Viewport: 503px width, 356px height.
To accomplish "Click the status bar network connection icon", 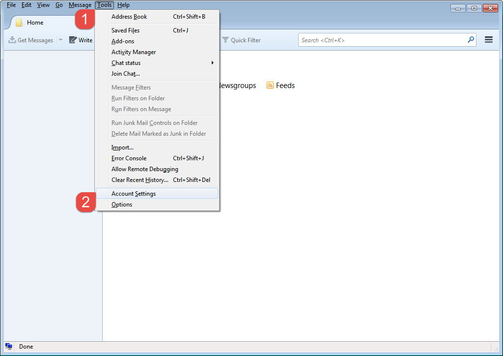I will (x=9, y=346).
